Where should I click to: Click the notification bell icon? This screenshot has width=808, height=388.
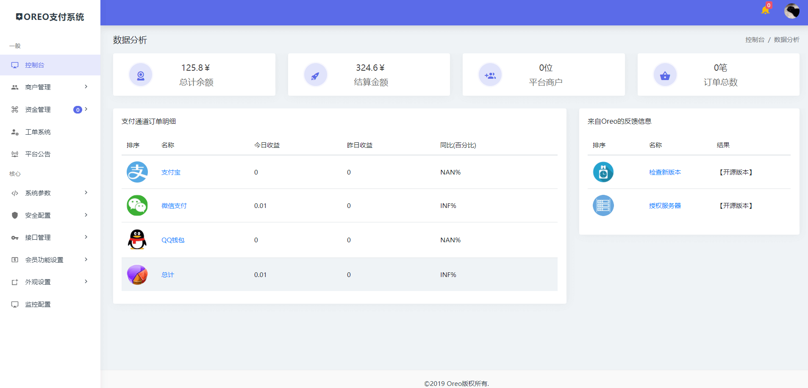(x=765, y=10)
